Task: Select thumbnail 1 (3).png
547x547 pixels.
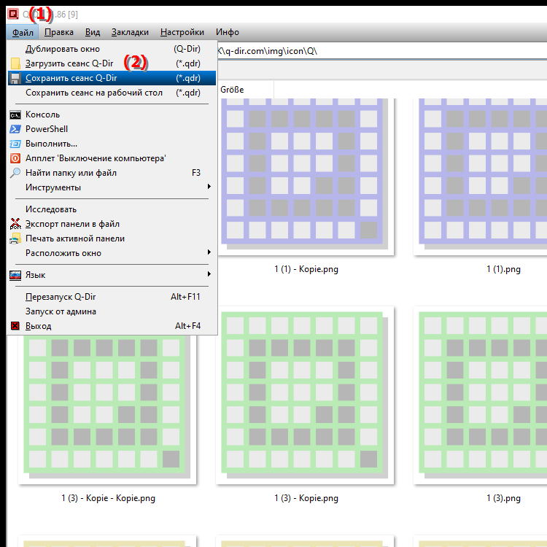Action: click(481, 395)
